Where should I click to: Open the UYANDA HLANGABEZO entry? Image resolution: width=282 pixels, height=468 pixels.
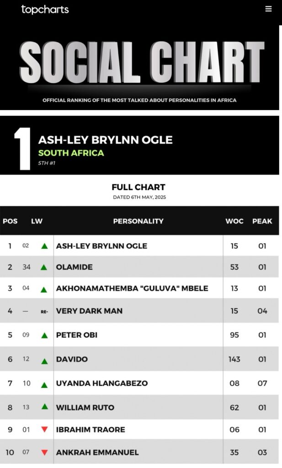102,383
